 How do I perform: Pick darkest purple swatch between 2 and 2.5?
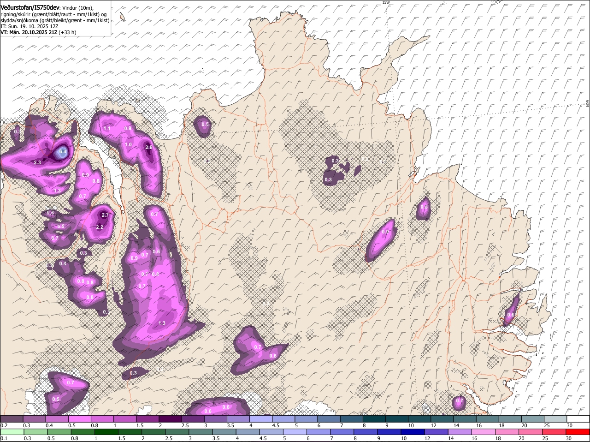(x=170, y=419)
